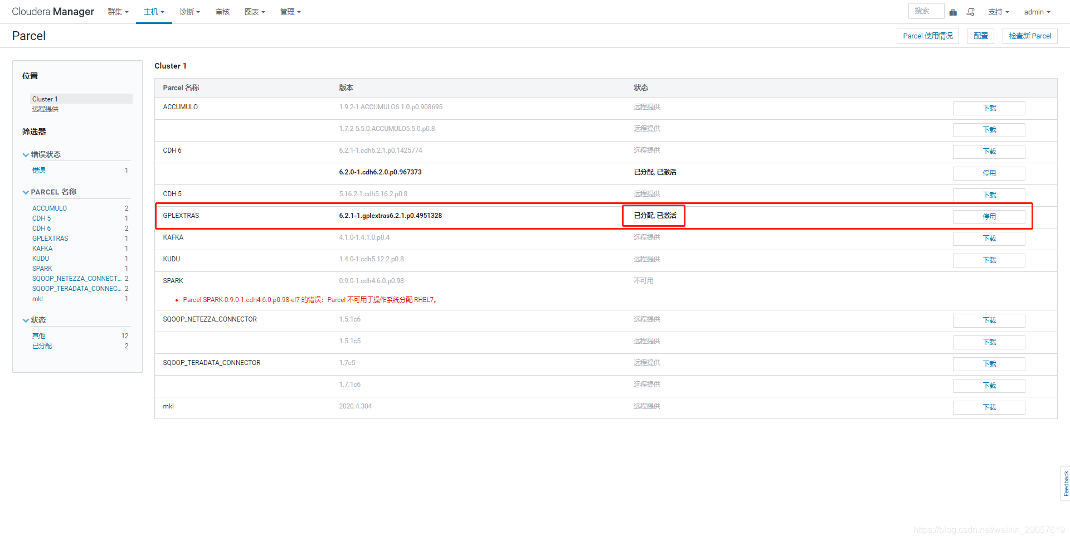The height and width of the screenshot is (540, 1070).
Task: Download ACCUMULO 1.7.2 parcel
Action: tap(989, 130)
